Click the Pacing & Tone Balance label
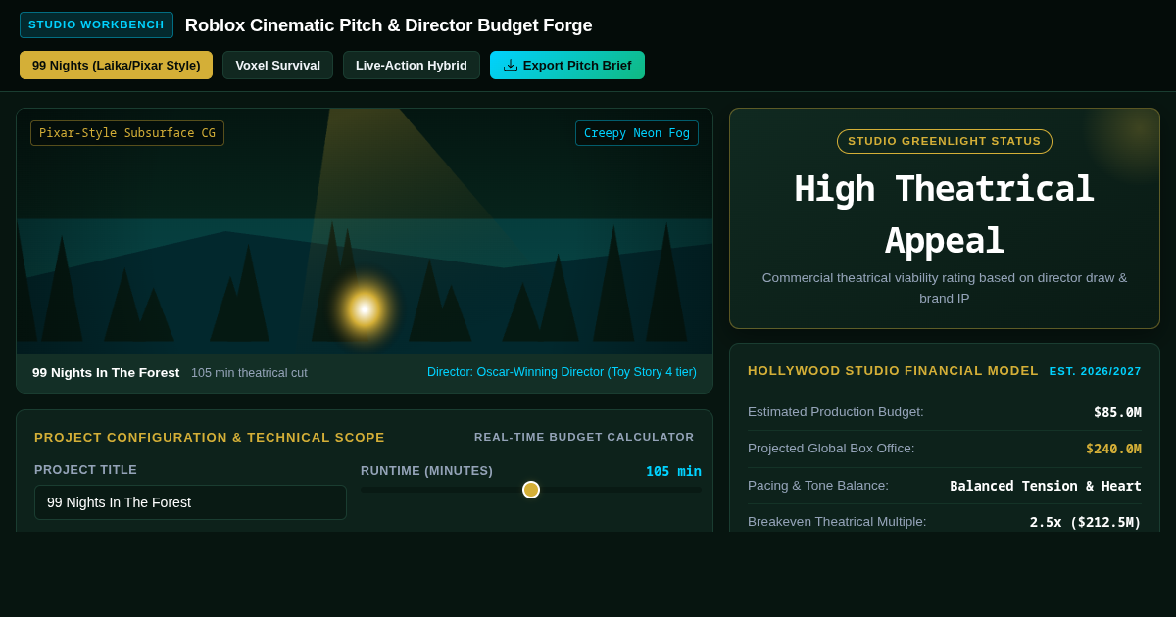 click(x=818, y=486)
